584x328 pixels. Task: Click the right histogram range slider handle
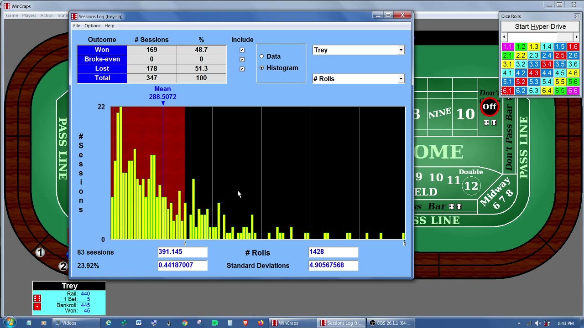click(404, 243)
